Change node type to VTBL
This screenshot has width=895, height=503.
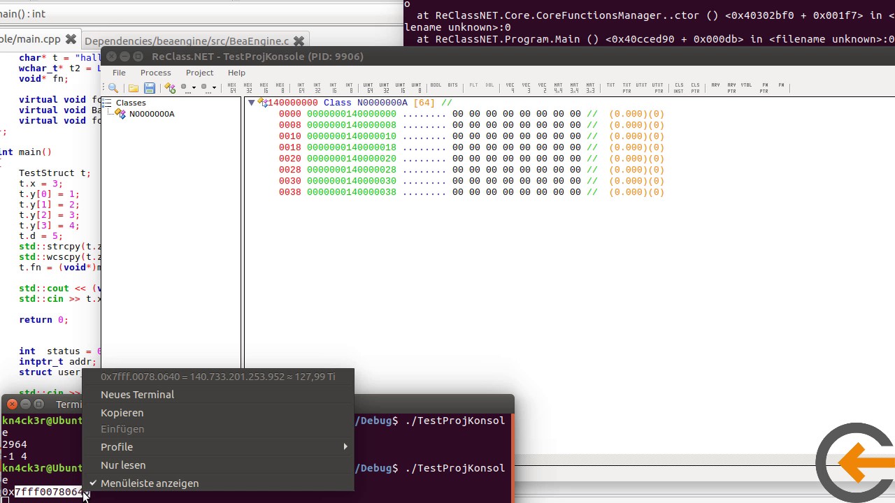point(747,85)
